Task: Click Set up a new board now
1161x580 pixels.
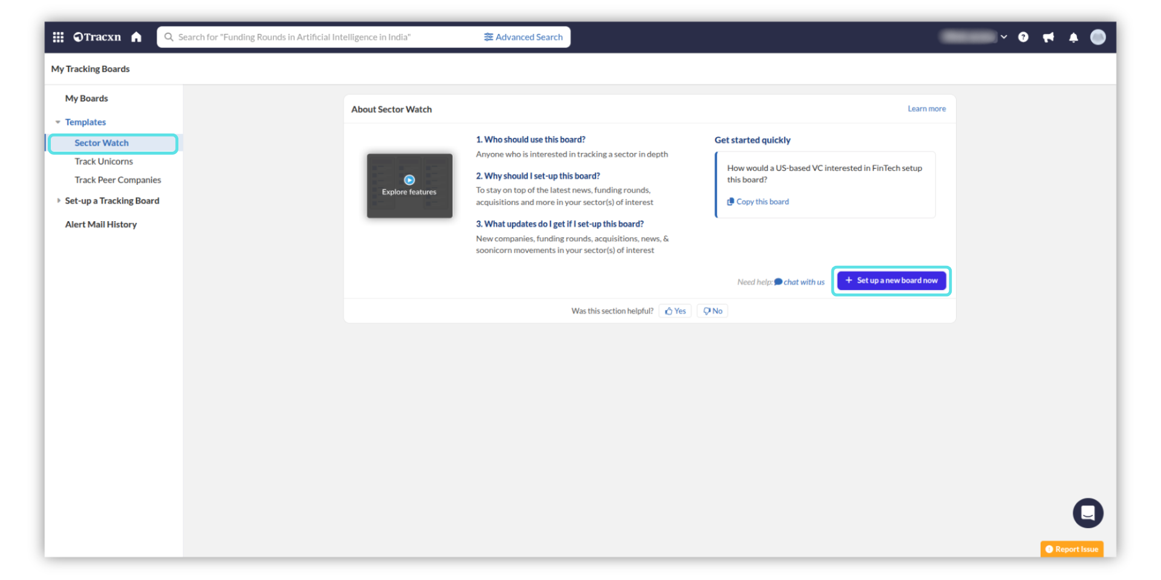Action: coord(891,280)
